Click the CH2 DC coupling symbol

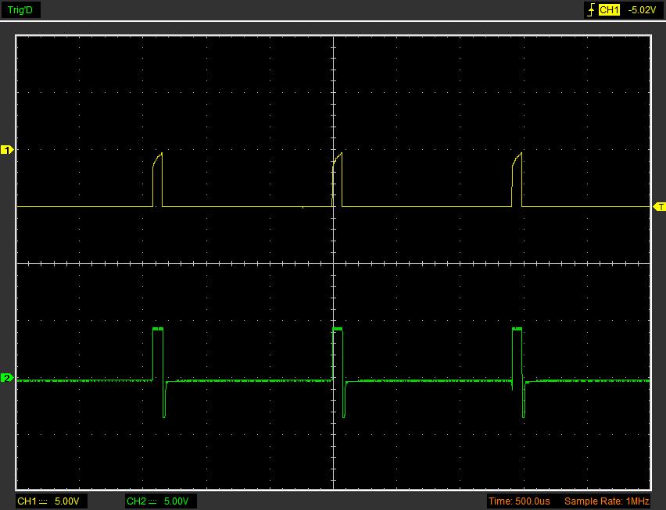click(153, 501)
